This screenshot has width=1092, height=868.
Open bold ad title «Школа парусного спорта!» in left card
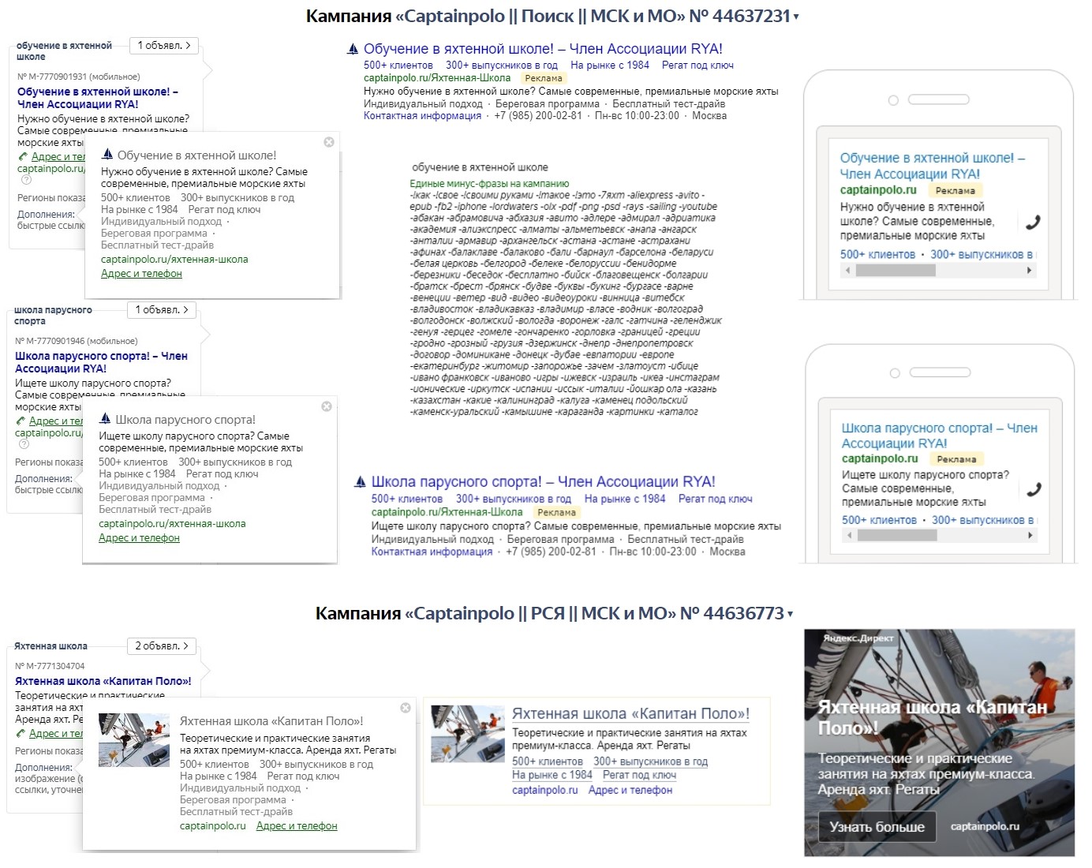click(x=101, y=362)
